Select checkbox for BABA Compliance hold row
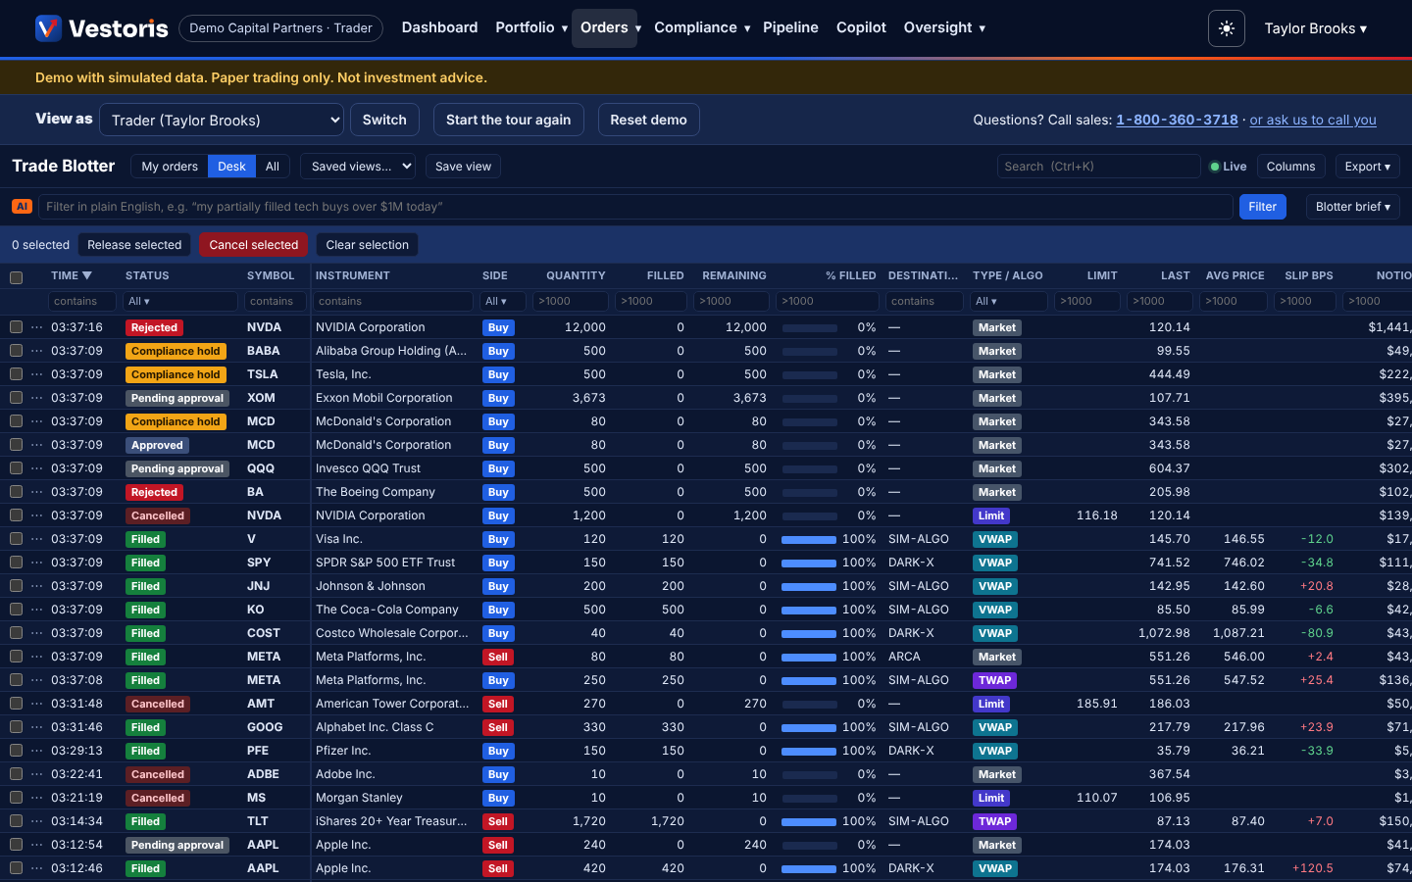1412x882 pixels. pos(16,351)
